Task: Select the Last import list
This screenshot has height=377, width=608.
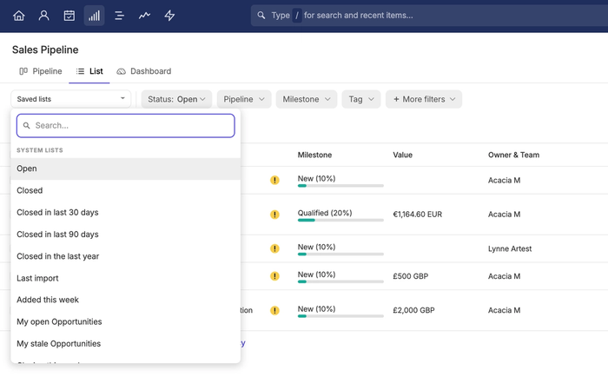Action: pyautogui.click(x=126, y=278)
